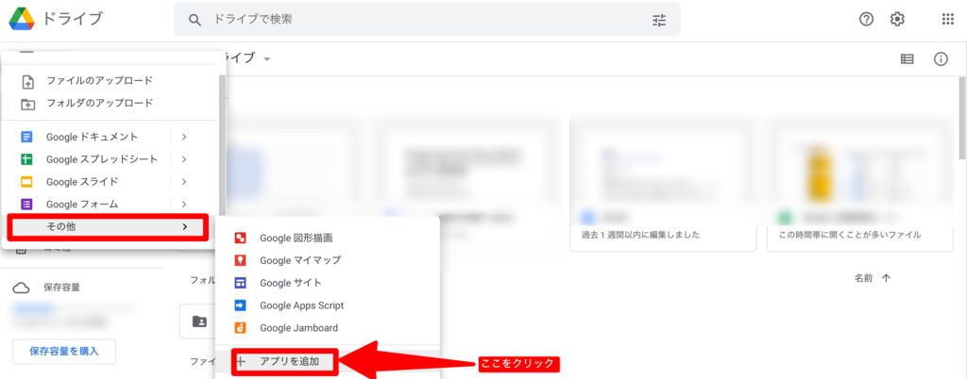Image resolution: width=967 pixels, height=379 pixels.
Task: Click the Google Drawings icon
Action: 241,238
